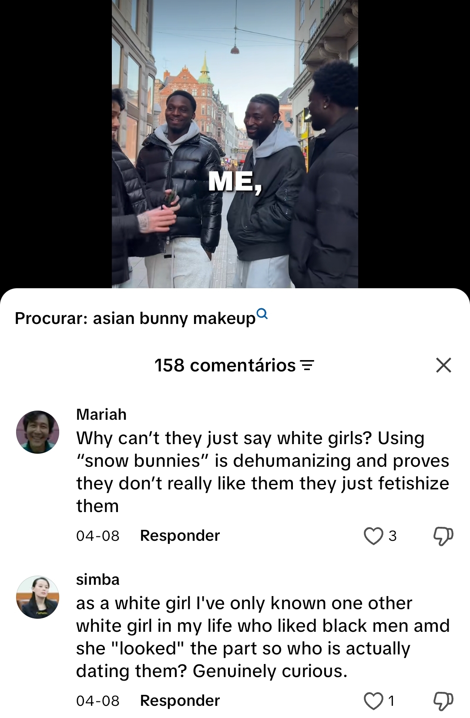Screen dimensions: 470x718
Task: Open simba's profile avatar
Action: pos(37,597)
